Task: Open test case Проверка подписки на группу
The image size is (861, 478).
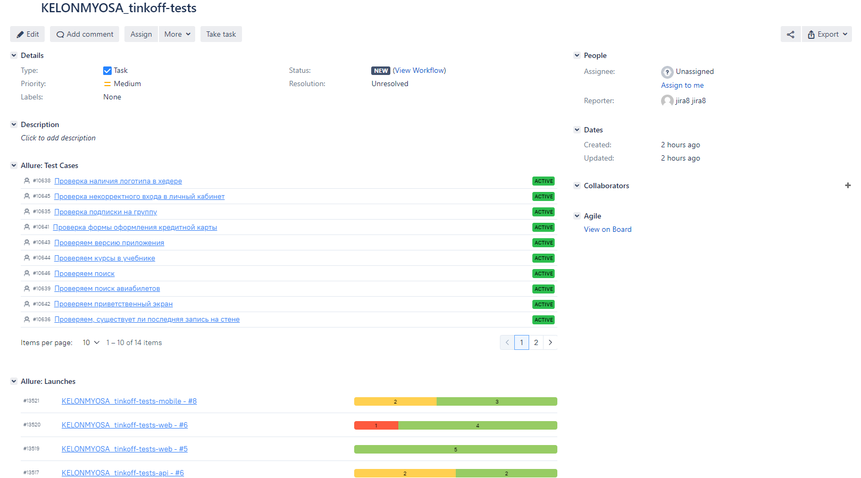Action: 106,212
